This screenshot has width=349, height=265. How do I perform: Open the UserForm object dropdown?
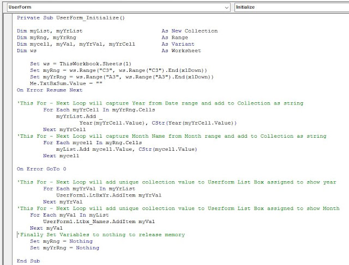tap(118, 7)
